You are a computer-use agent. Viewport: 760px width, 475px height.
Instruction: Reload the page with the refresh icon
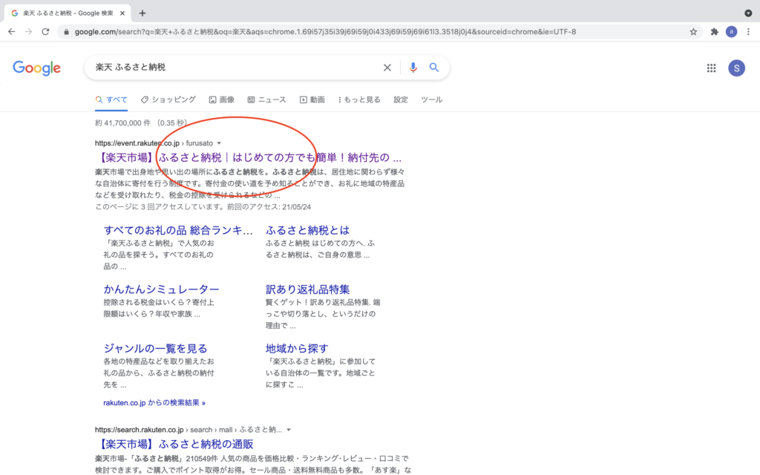tap(45, 32)
